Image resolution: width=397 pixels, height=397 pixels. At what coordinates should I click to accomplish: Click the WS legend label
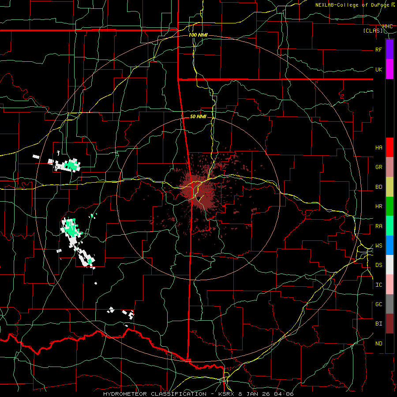(378, 246)
